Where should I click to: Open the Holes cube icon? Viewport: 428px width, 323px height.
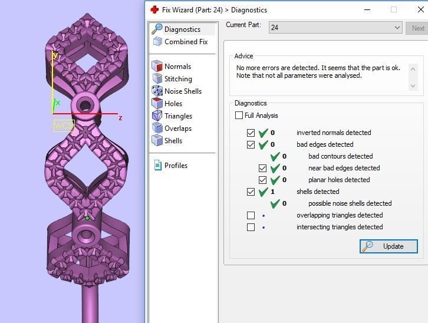(x=157, y=103)
